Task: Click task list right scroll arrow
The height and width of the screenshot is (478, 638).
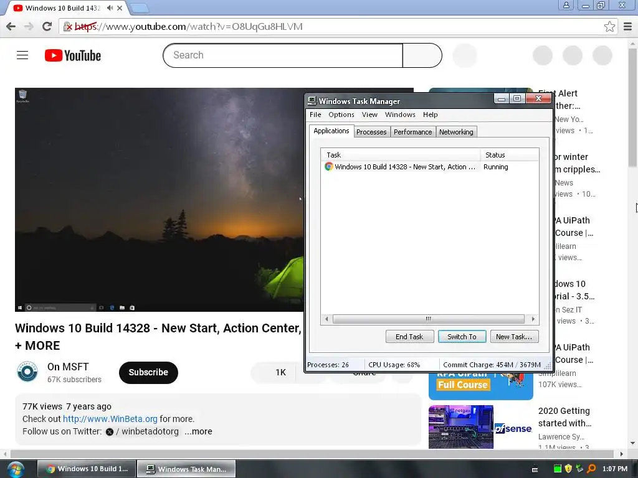Action: (533, 319)
